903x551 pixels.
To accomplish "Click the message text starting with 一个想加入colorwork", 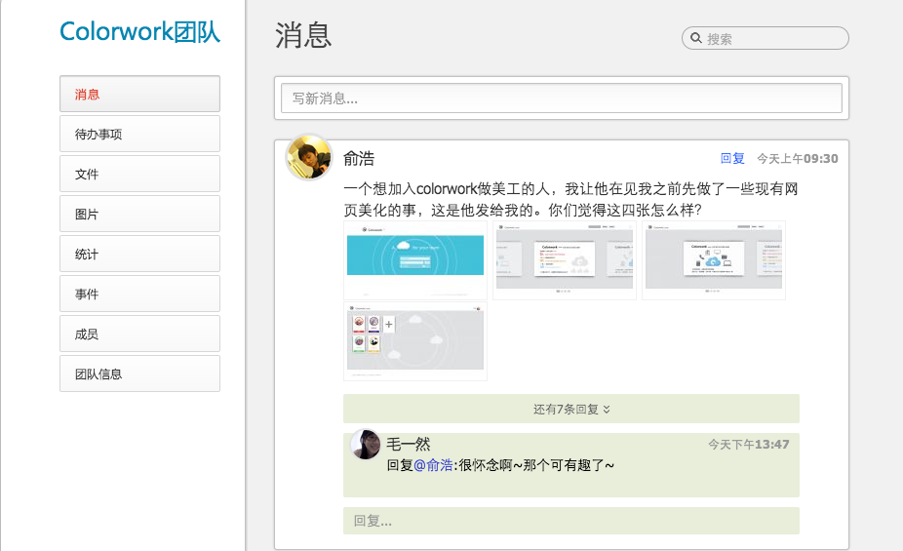I will [x=570, y=199].
